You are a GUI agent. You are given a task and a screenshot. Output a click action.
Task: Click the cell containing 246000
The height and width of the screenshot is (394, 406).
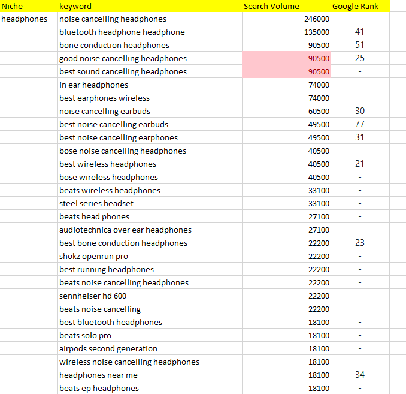coord(286,19)
